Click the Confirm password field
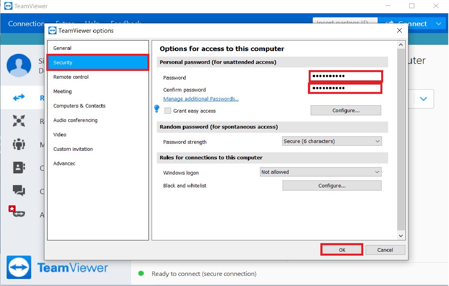The image size is (449, 286). click(x=345, y=88)
